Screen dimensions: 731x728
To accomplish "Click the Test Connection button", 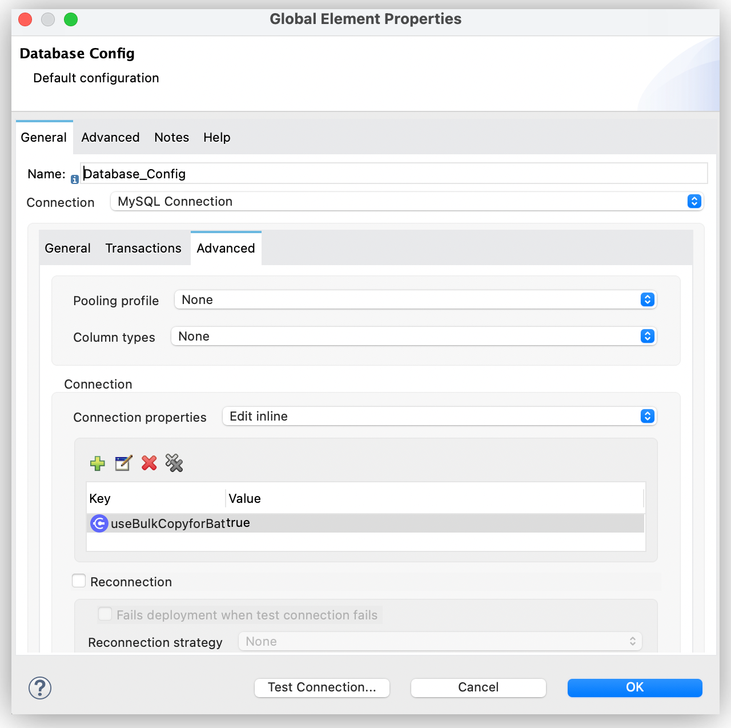I will (x=322, y=687).
